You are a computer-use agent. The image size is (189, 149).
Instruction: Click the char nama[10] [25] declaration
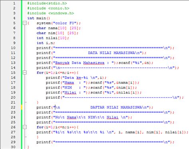(x=59, y=28)
